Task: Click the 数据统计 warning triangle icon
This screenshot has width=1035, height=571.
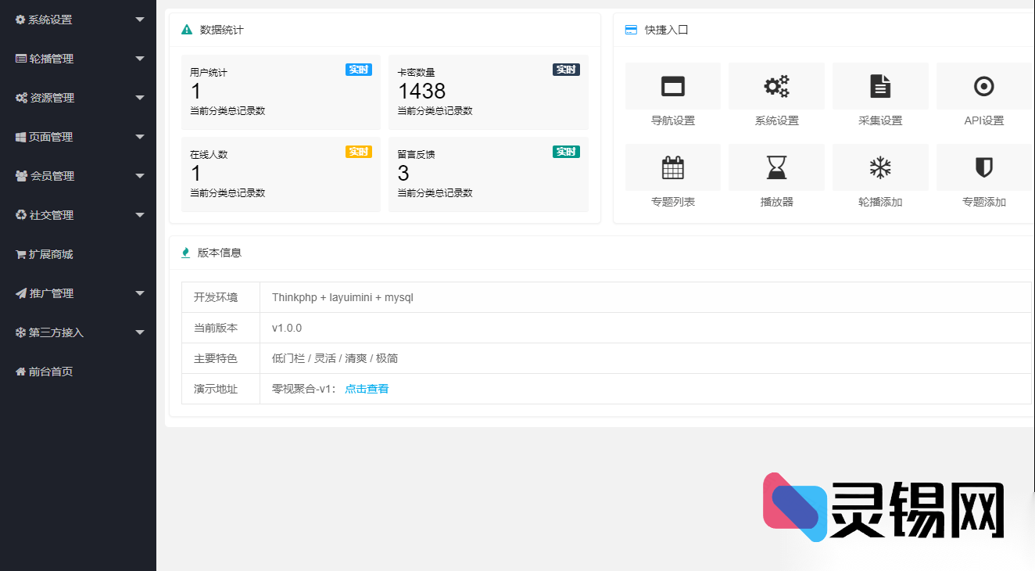Action: pos(185,30)
